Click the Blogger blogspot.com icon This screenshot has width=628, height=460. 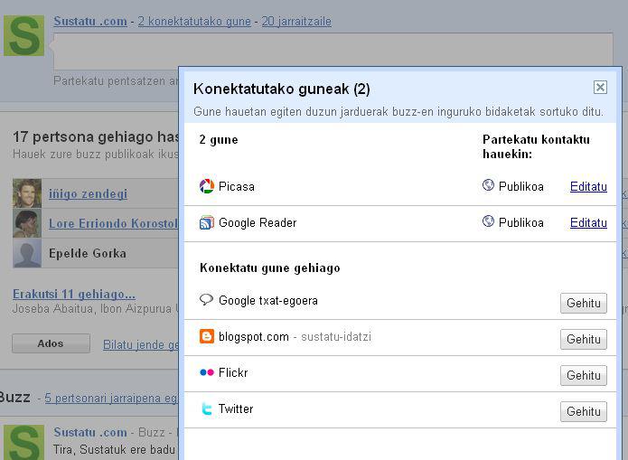point(206,336)
